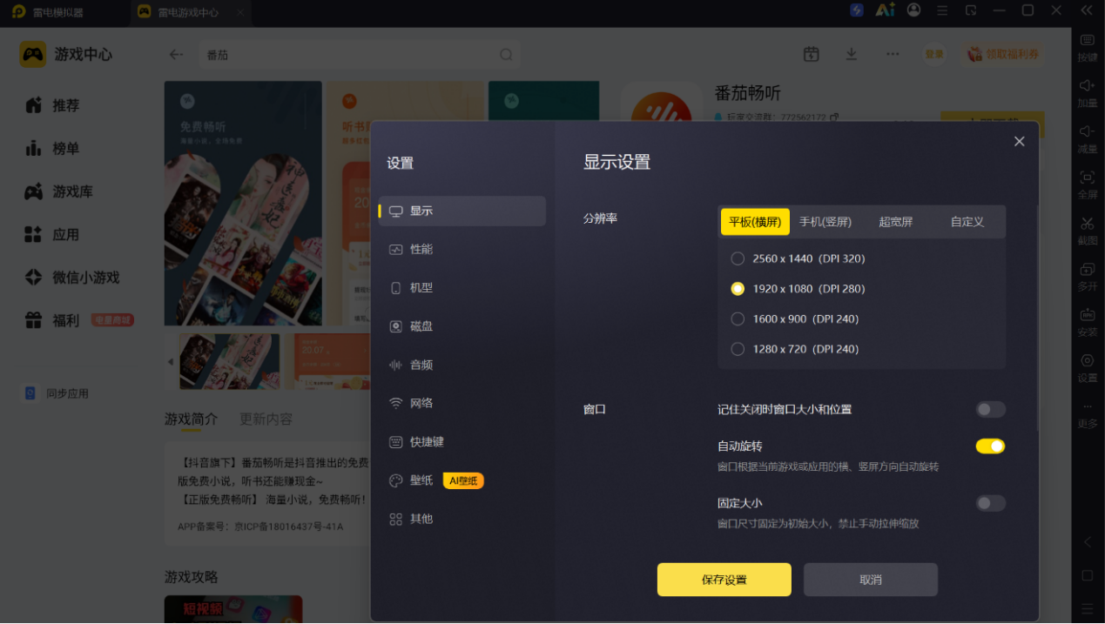The height and width of the screenshot is (624, 1105).
Task: Click the search box containing 番茄
Action: pyautogui.click(x=360, y=55)
